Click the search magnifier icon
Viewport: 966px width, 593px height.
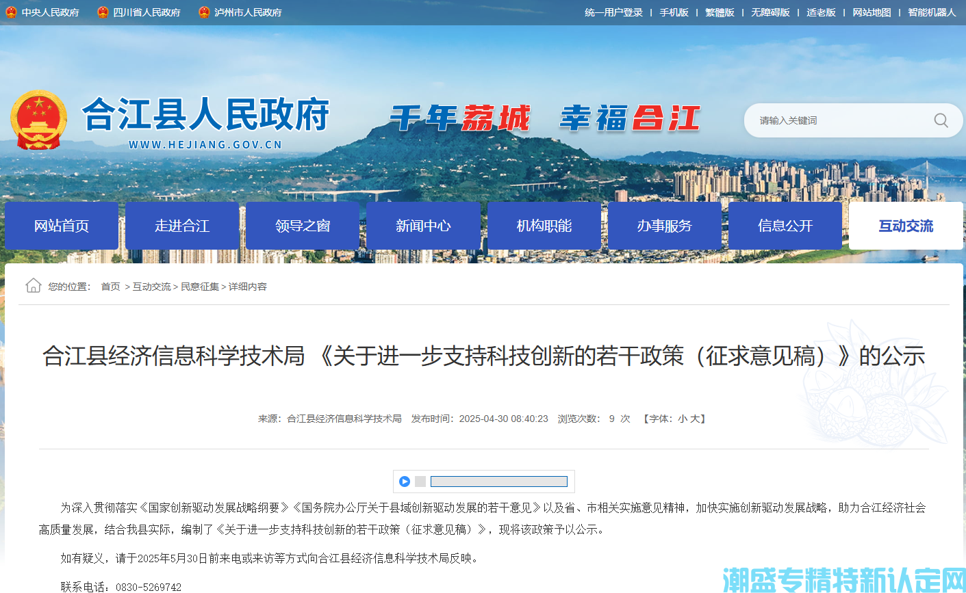[x=941, y=120]
